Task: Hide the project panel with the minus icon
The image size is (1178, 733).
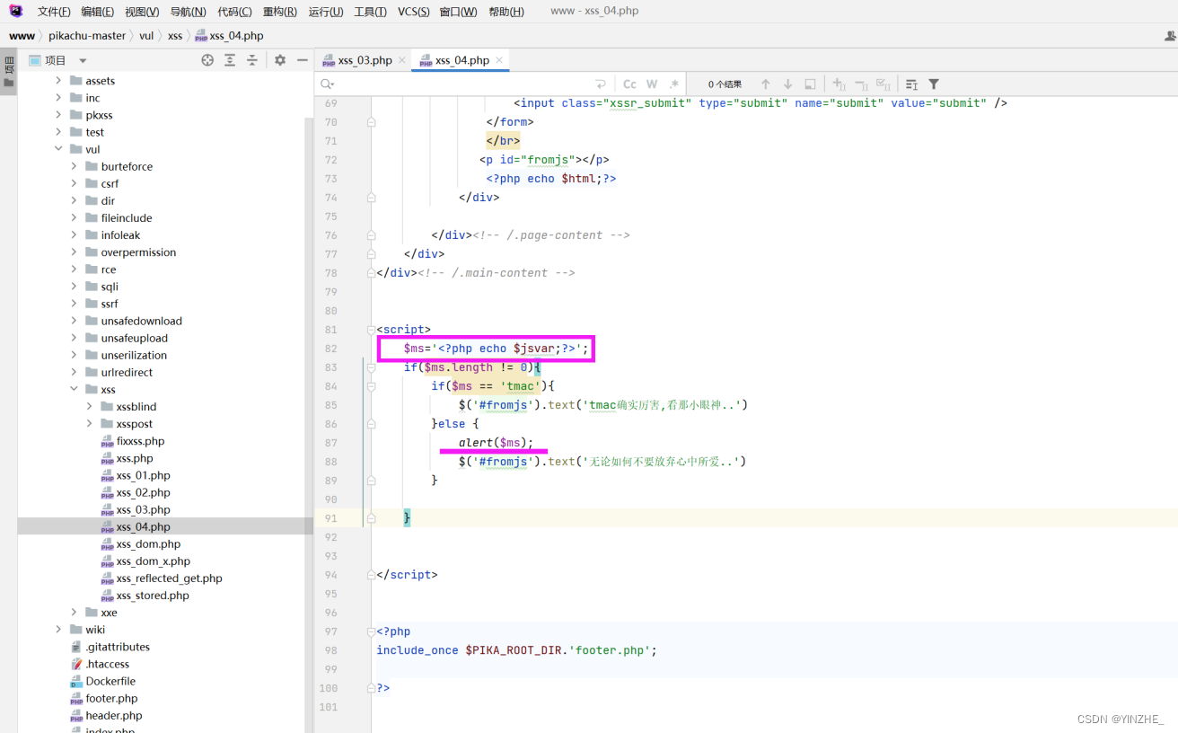Action: 303,60
